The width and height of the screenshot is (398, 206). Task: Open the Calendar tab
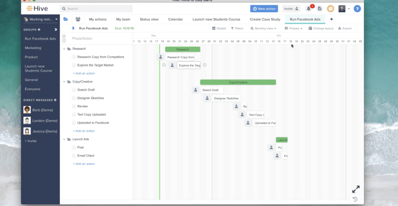point(175,19)
